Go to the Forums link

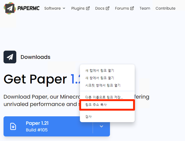(125, 8)
